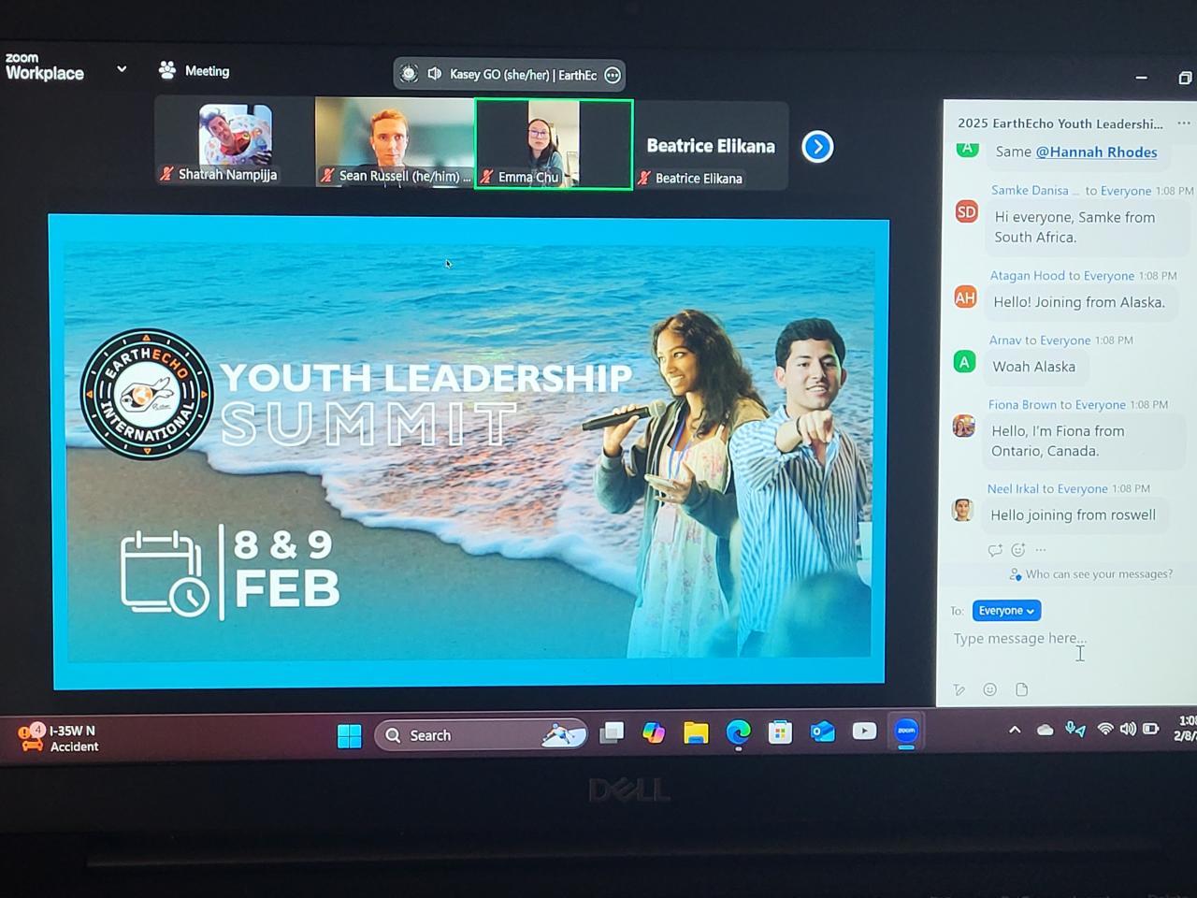Open the volume tray icon
The width and height of the screenshot is (1197, 898).
point(1128,729)
